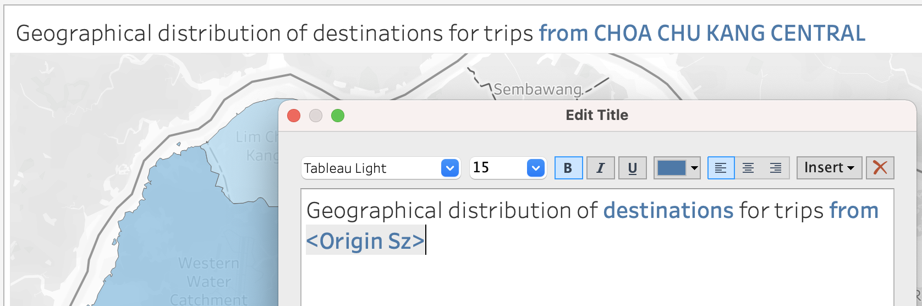
Task: Click the Sembawang label on the map
Action: point(537,89)
